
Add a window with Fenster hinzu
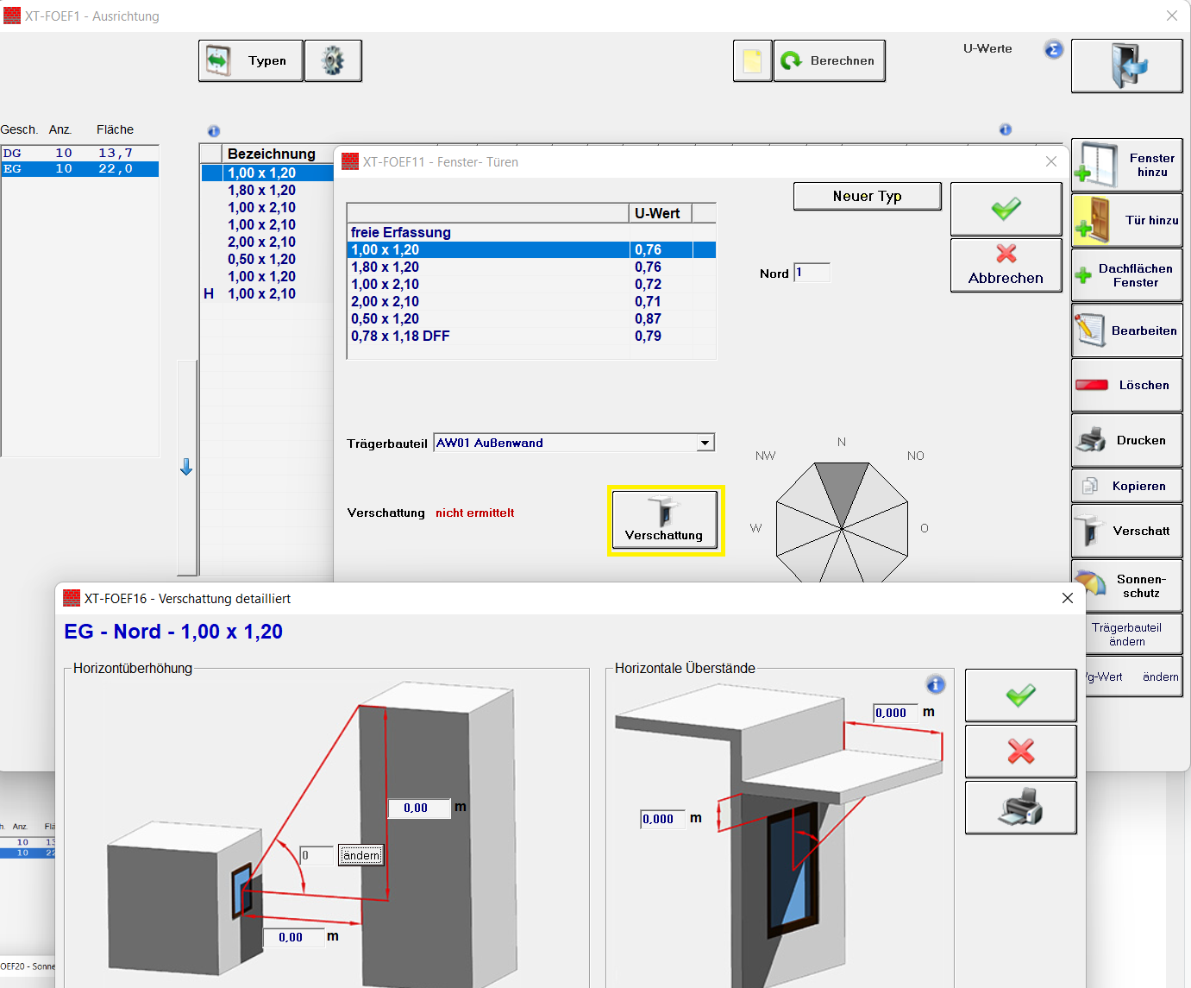pos(1126,165)
